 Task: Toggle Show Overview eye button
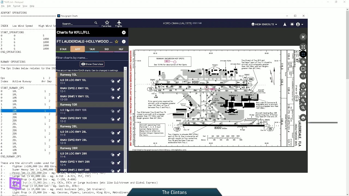pos(92,64)
